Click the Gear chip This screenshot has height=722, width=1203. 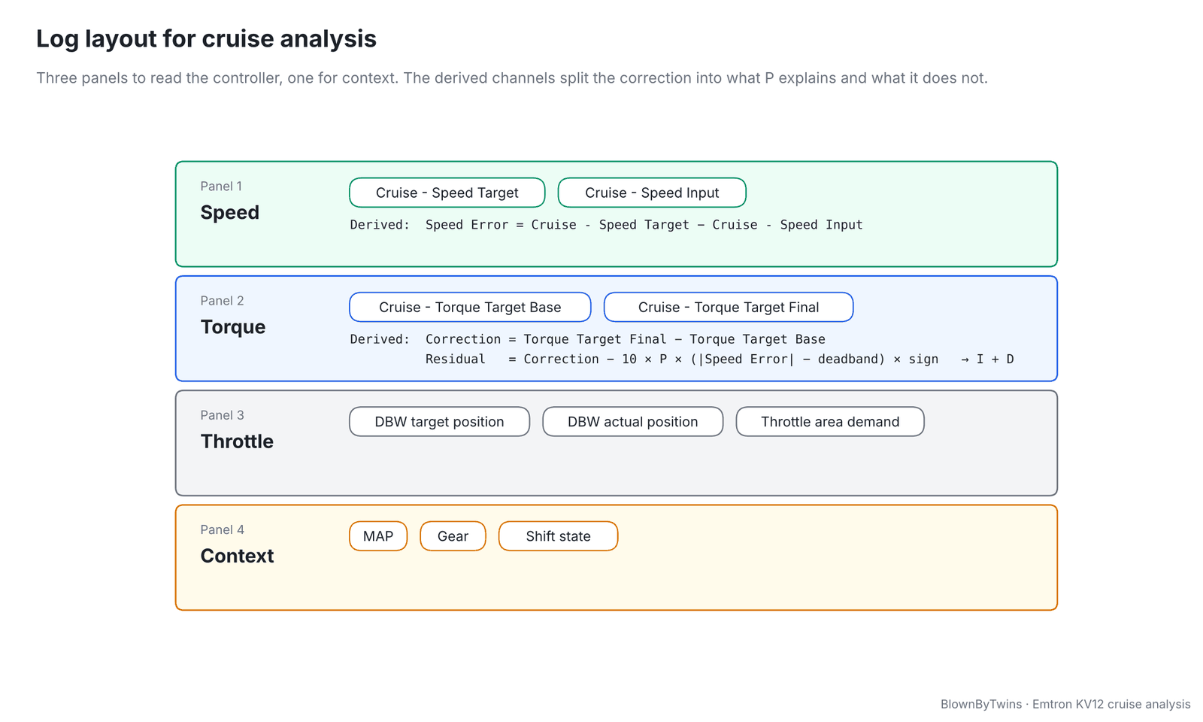click(453, 536)
